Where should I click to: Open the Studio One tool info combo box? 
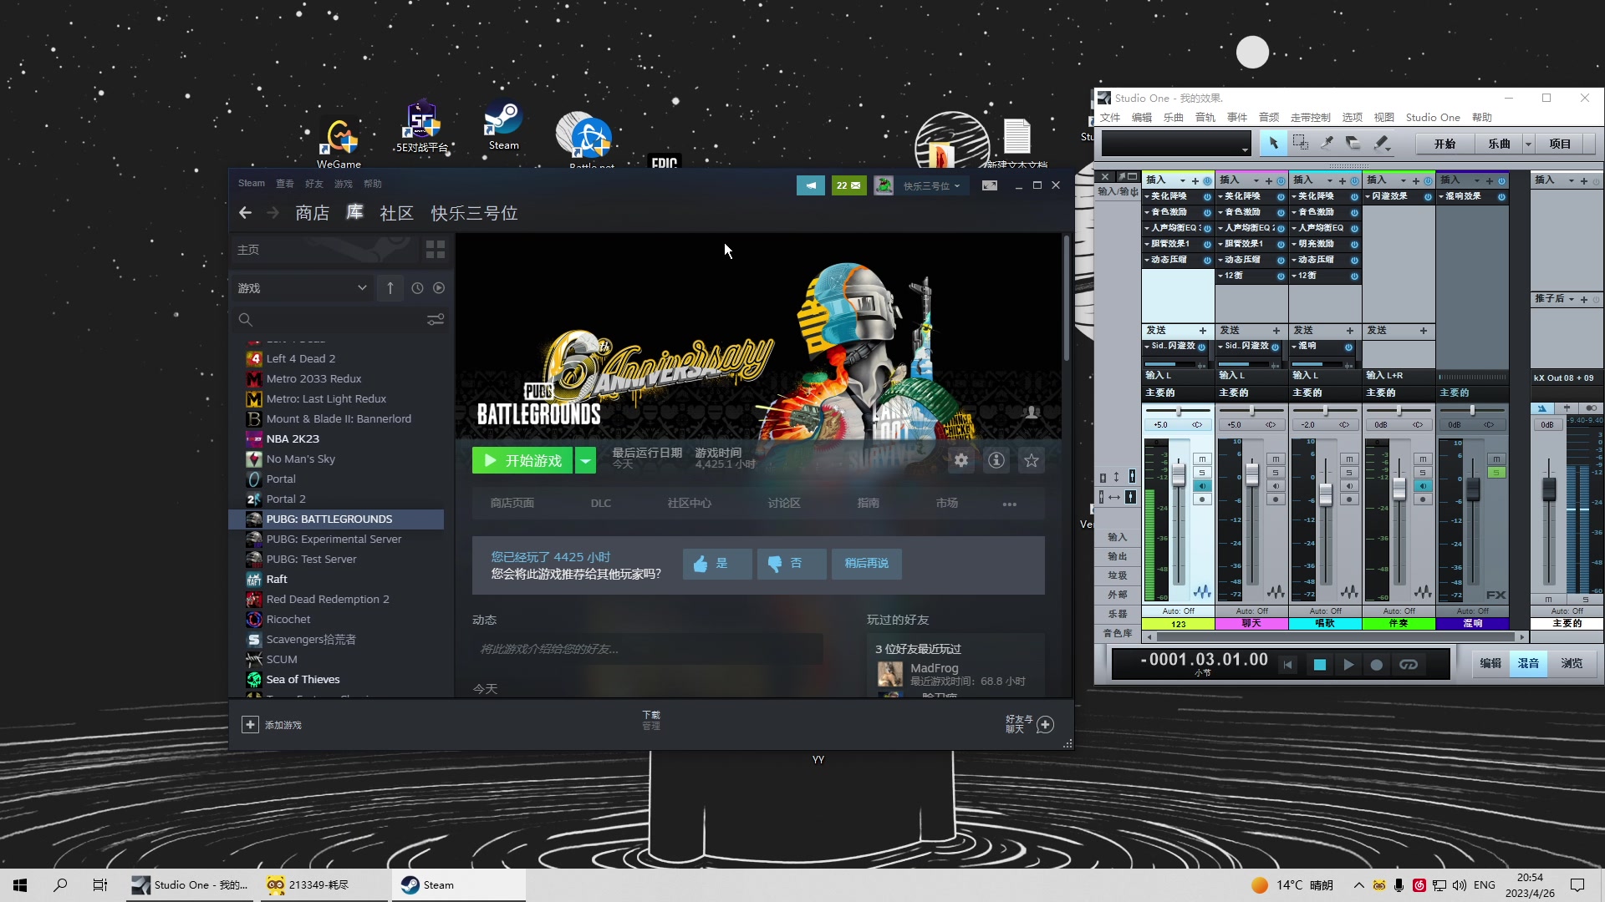[1176, 144]
